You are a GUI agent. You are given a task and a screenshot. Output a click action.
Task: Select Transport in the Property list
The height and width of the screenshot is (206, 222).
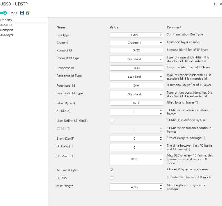click(x=7, y=30)
